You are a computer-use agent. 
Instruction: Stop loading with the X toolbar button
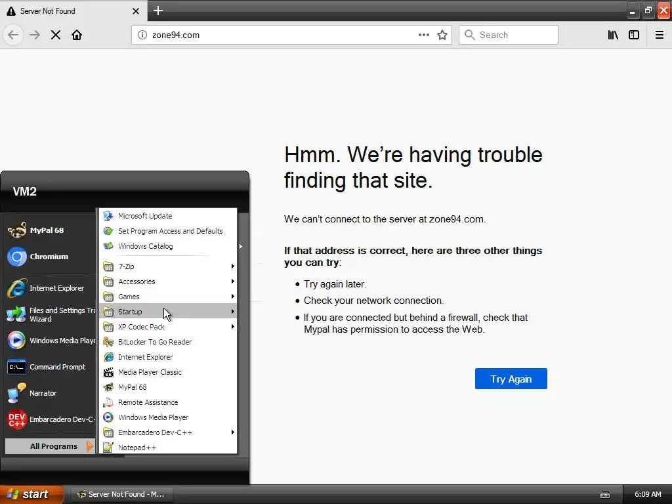click(56, 35)
